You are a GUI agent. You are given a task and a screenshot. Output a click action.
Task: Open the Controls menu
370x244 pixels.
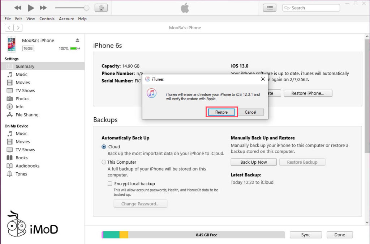tap(47, 19)
